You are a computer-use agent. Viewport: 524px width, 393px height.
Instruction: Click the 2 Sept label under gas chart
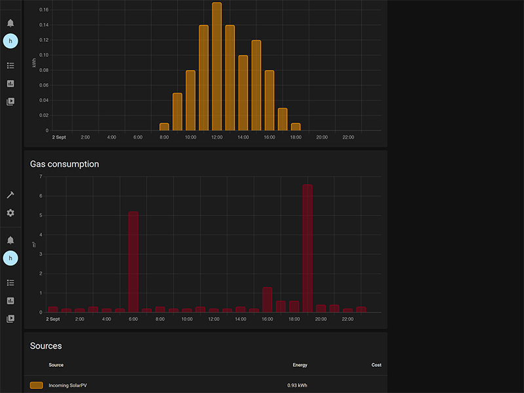(53, 319)
